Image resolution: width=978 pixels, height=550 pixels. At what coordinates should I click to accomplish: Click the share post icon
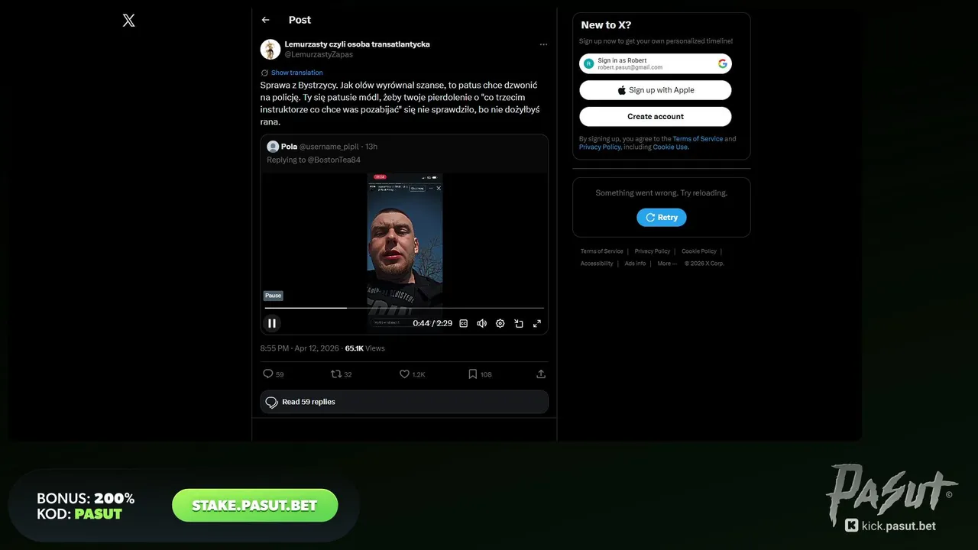[541, 374]
